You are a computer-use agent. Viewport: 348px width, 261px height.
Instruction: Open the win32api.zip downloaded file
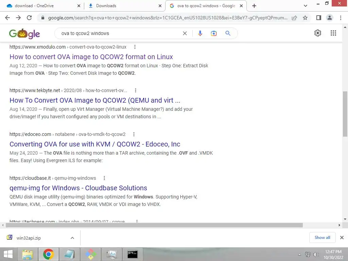(x=29, y=238)
